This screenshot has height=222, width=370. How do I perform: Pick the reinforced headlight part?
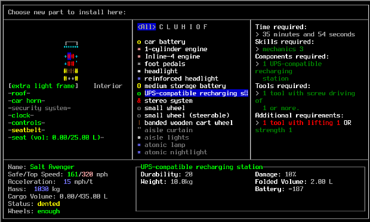tap(181, 79)
